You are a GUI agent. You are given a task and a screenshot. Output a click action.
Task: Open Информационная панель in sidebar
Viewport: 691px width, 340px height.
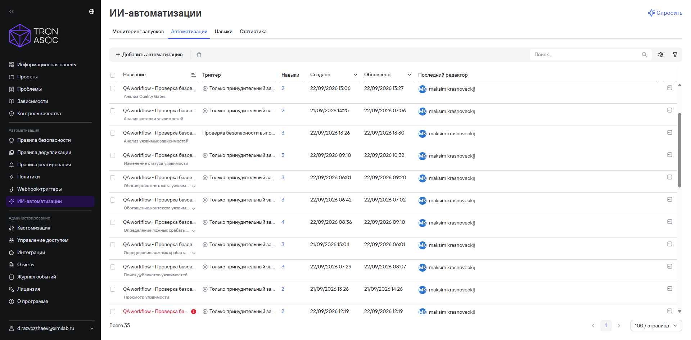[x=46, y=65]
